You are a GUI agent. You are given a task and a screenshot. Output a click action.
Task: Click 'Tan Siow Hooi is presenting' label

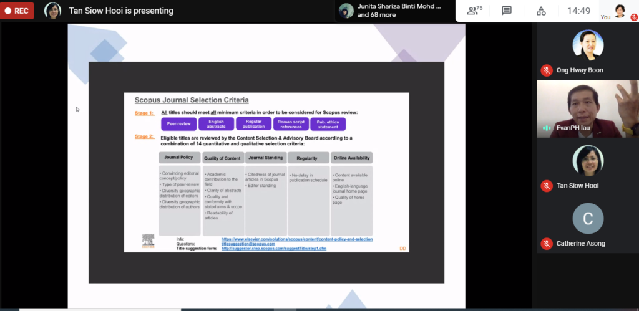click(121, 11)
